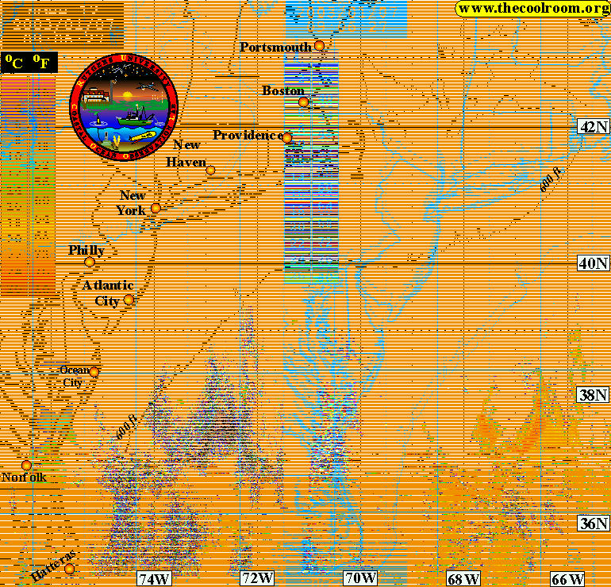Click the Philly text label

click(x=86, y=250)
